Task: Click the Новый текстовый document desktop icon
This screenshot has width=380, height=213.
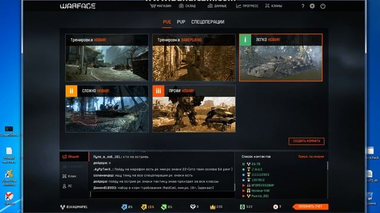Action: [x=9, y=155]
